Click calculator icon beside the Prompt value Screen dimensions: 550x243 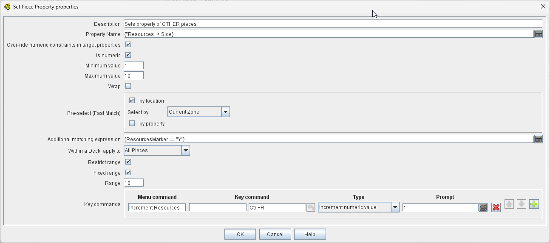coord(483,207)
